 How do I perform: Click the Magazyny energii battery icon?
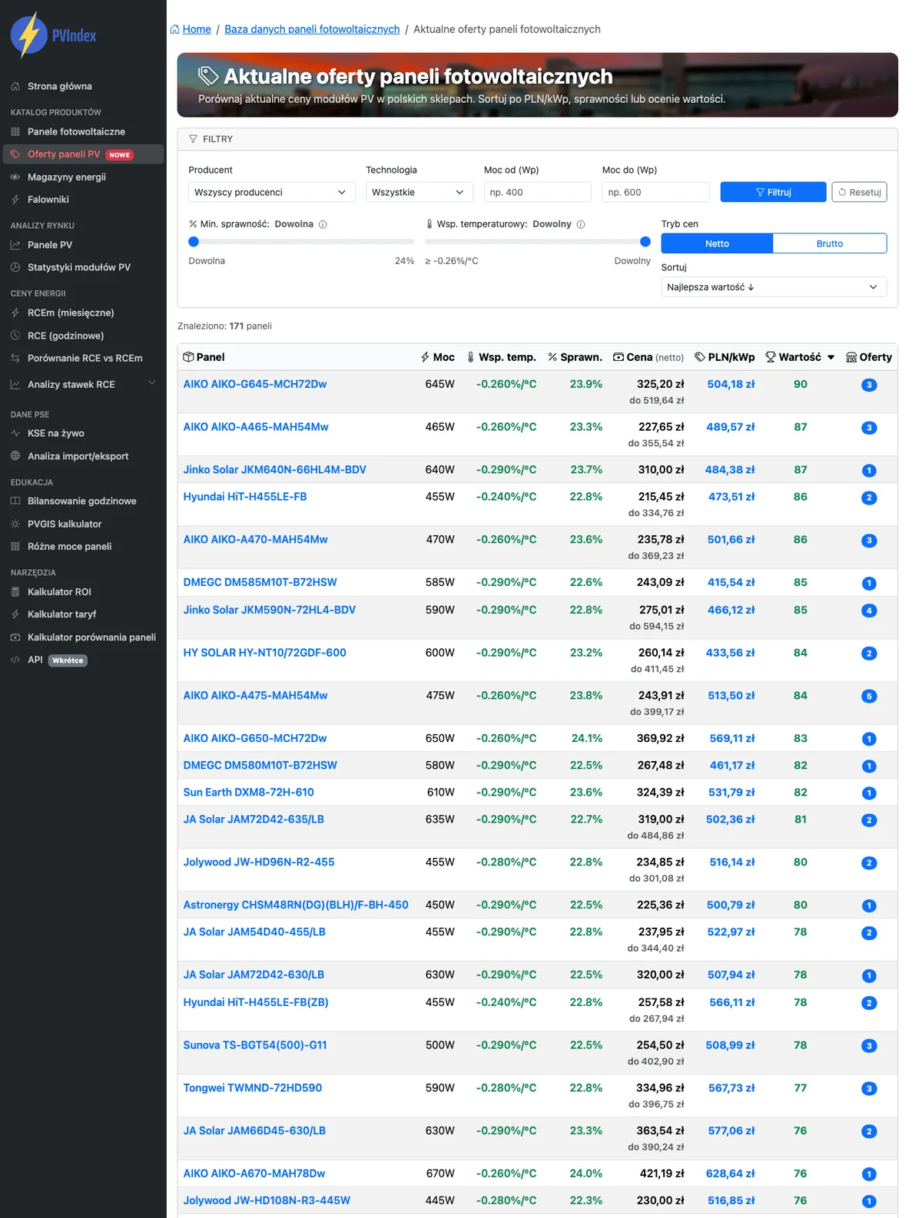click(15, 177)
